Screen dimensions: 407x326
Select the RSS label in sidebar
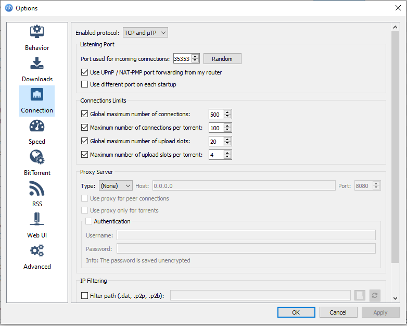tap(37, 204)
